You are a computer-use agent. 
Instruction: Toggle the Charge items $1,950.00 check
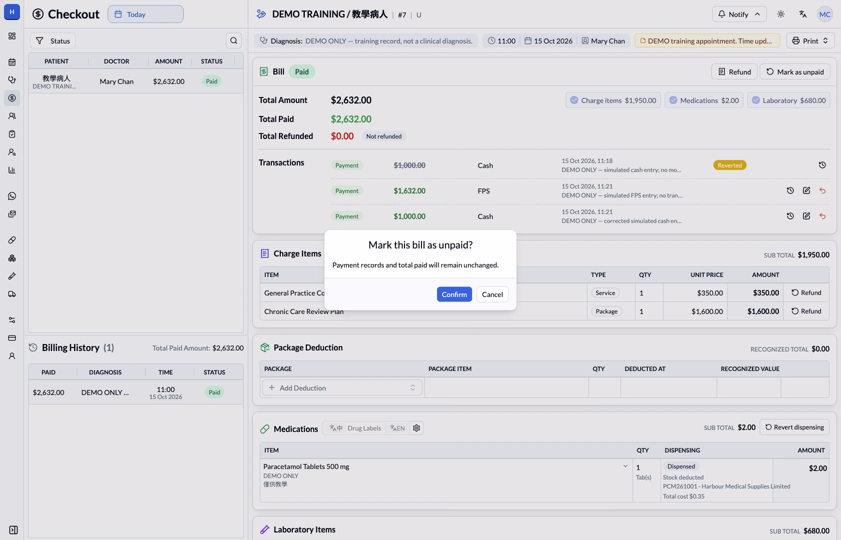[613, 100]
